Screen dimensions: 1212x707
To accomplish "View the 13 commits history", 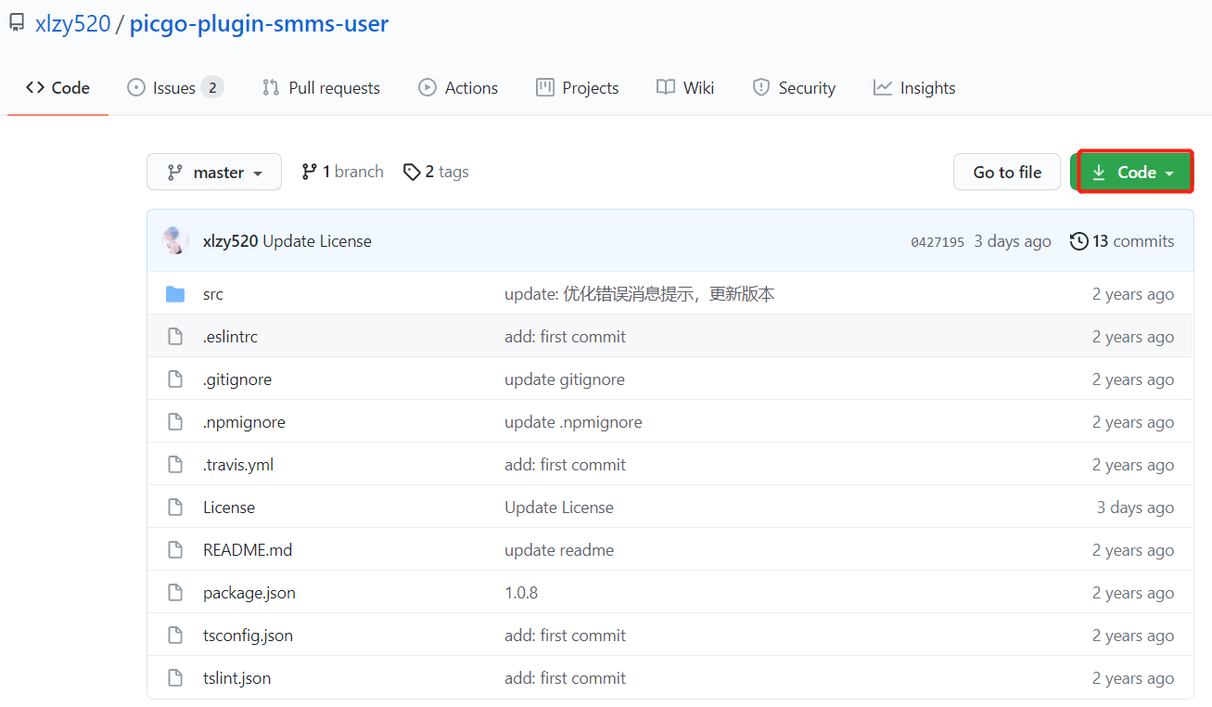I will 1122,241.
